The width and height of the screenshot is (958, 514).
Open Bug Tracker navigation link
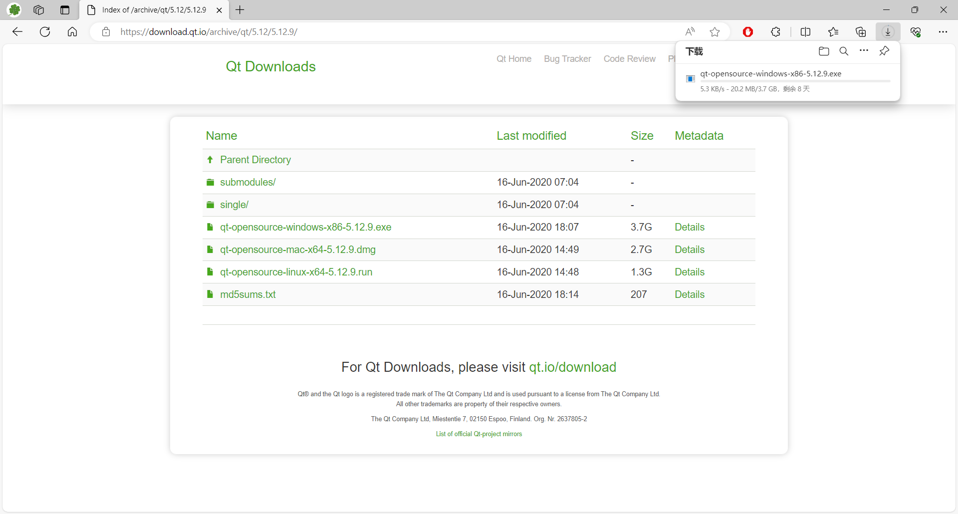567,59
